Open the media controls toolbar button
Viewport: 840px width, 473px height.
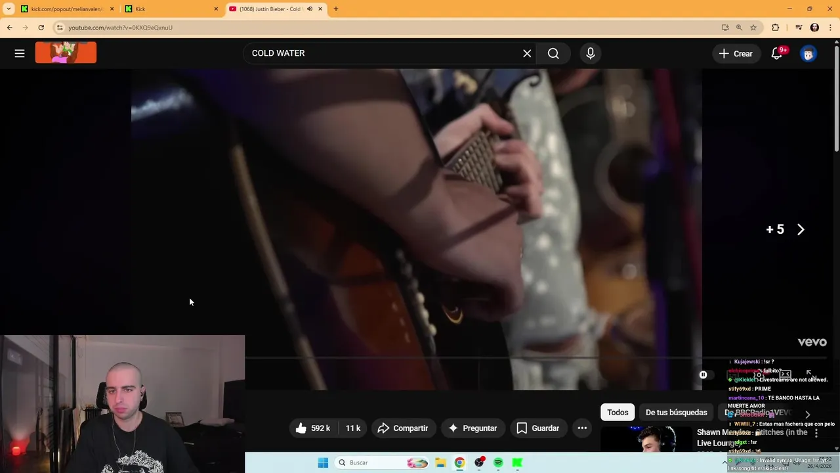coord(799,28)
